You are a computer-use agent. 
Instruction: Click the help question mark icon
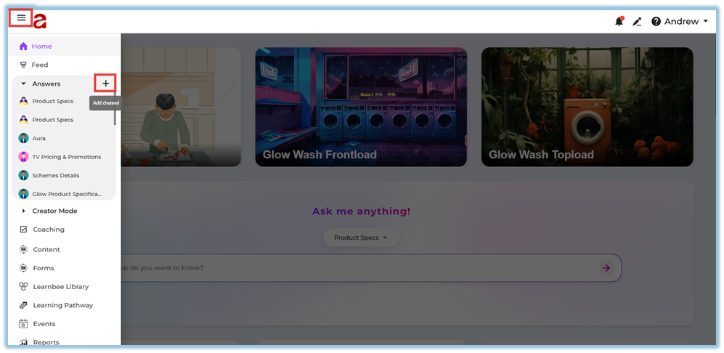[x=656, y=22]
